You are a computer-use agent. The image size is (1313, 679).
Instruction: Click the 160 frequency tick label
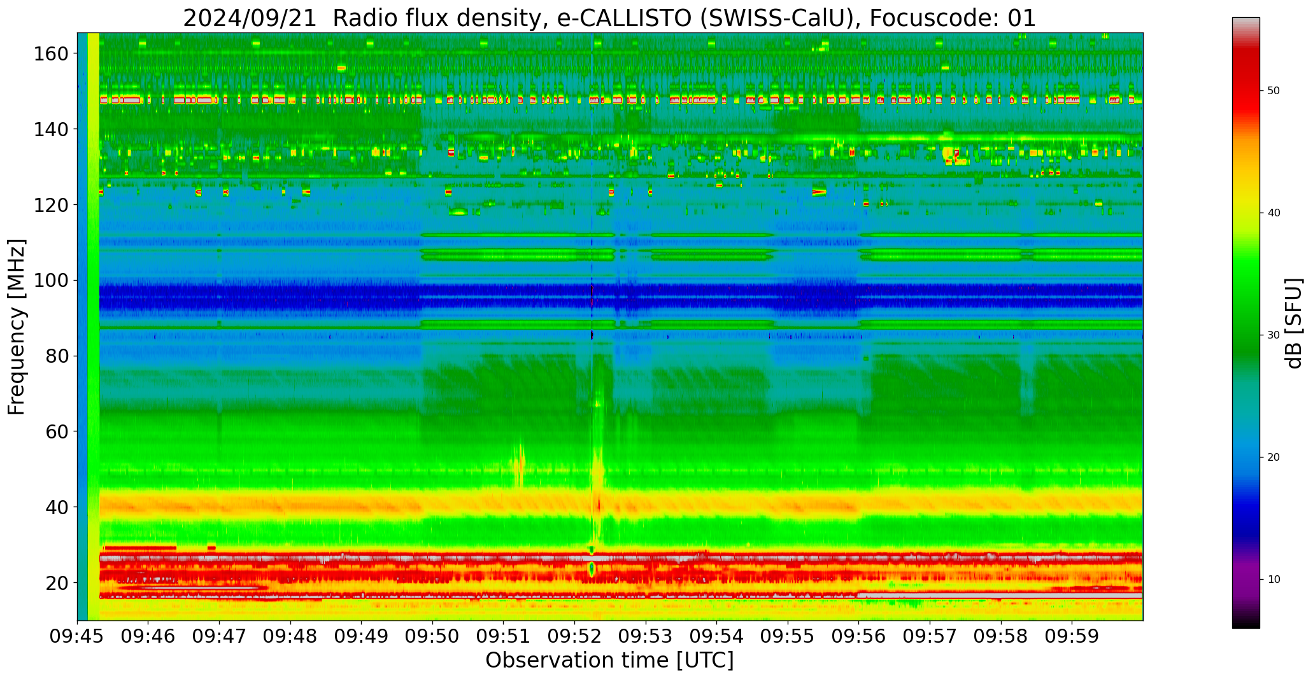tap(51, 54)
